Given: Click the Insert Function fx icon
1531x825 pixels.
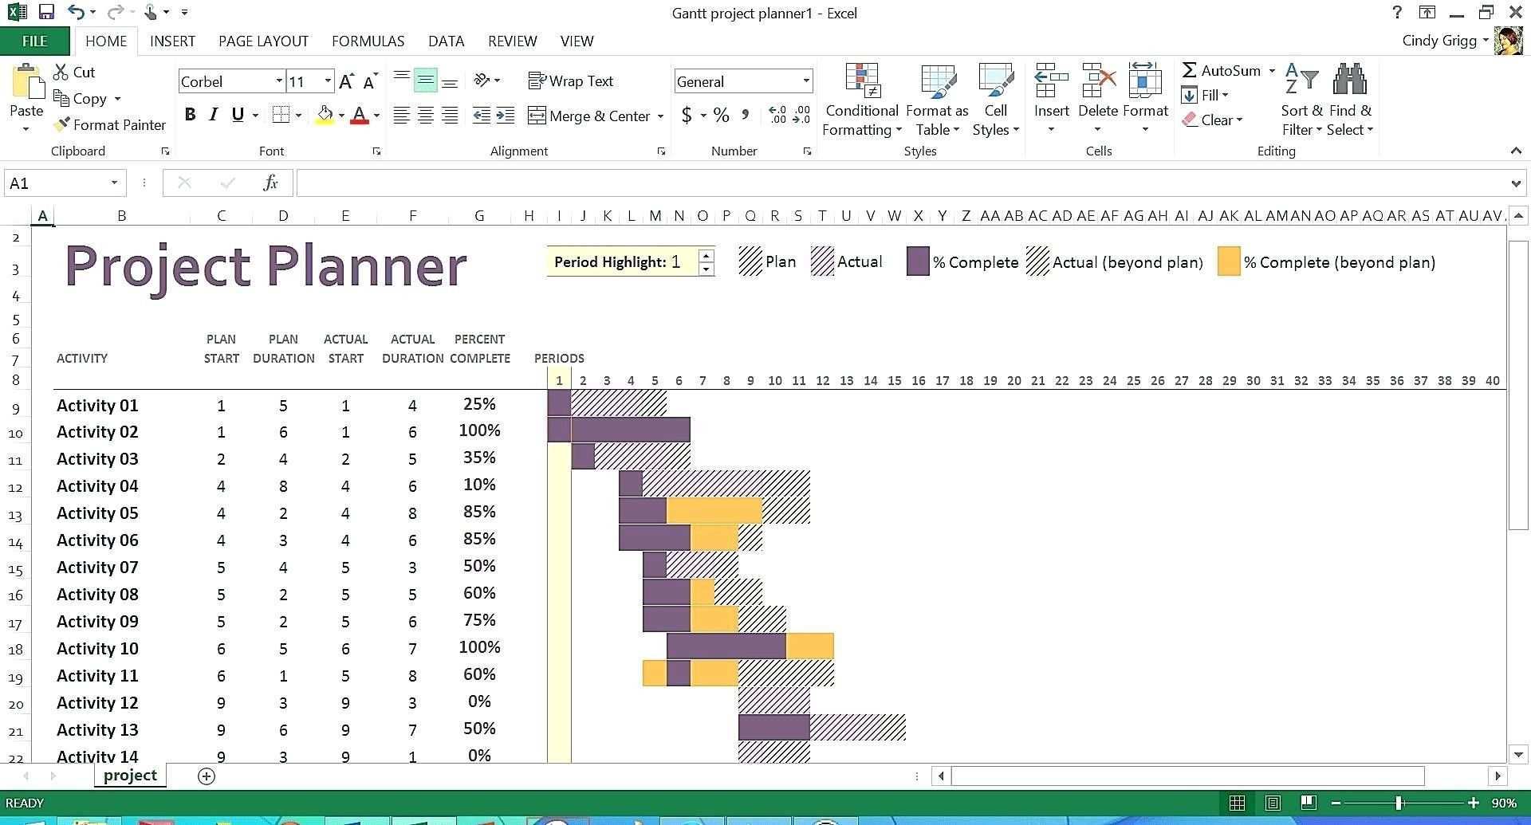Looking at the screenshot, I should pyautogui.click(x=270, y=183).
